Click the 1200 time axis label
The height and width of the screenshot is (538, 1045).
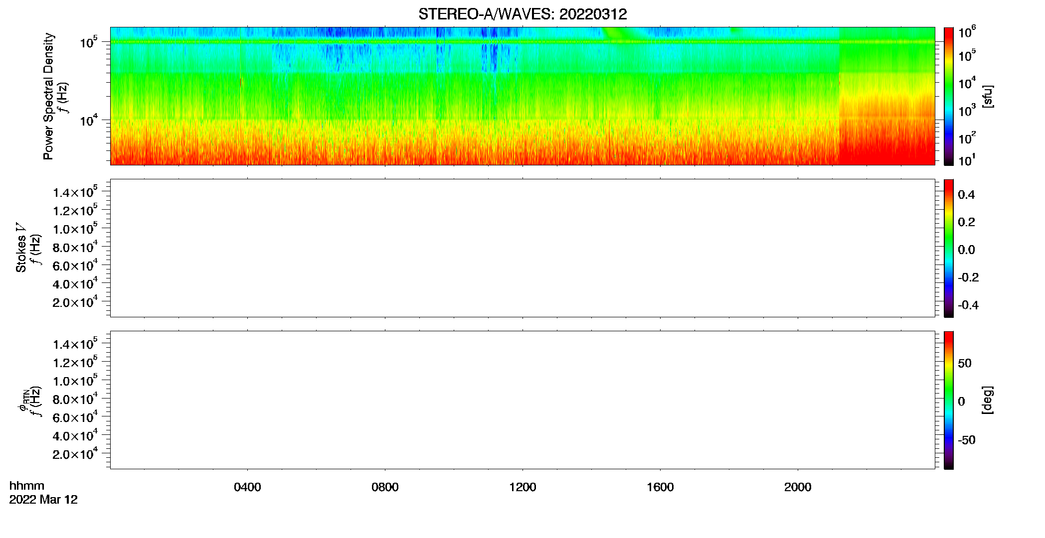522,487
